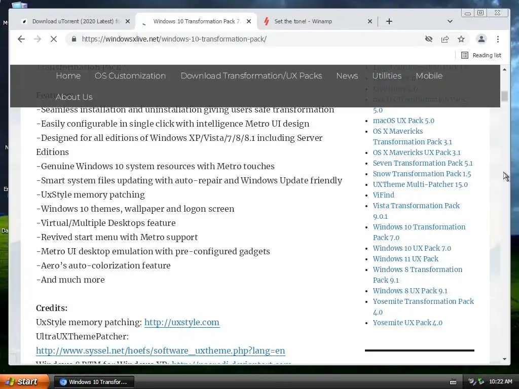The image size is (519, 389).
Task: Open the Mobile menu item
Action: [429, 76]
